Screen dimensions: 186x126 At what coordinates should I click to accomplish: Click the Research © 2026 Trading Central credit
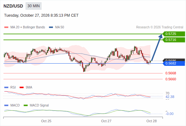160,27
